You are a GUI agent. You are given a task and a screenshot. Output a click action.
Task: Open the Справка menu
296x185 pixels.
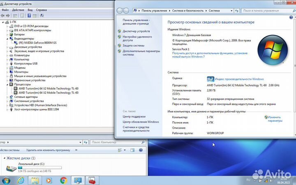(41, 10)
